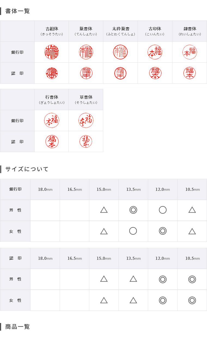Screen dimensions: 207x338
Task: Click the サイズについて section heading
Action: pyautogui.click(x=27, y=169)
